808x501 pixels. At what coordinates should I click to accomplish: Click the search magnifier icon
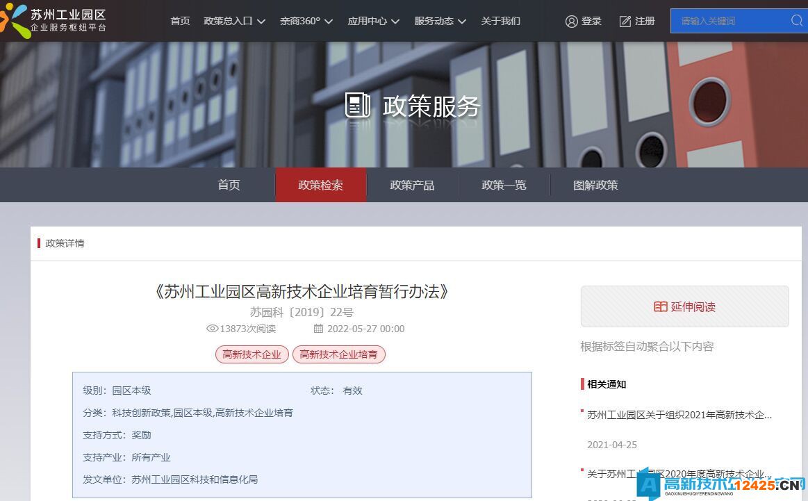[x=795, y=21]
